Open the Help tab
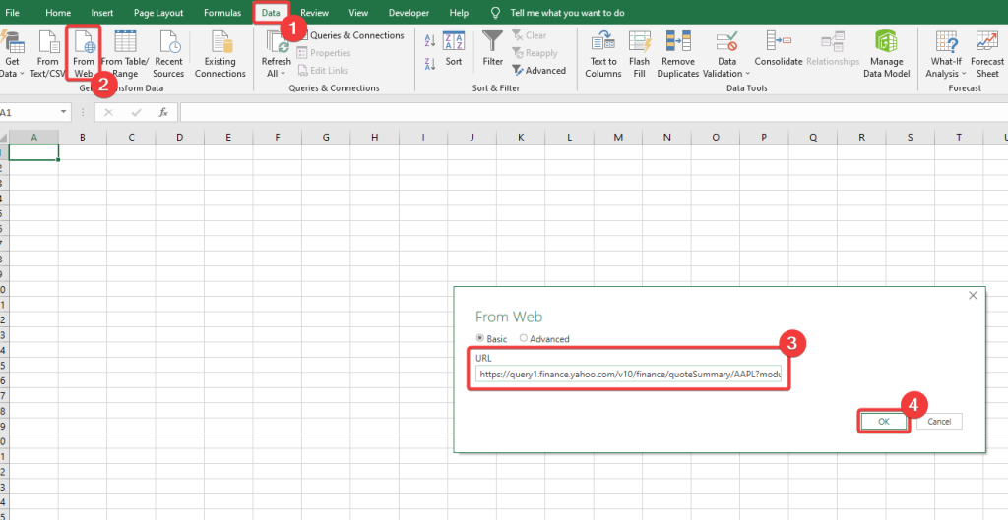 click(459, 13)
